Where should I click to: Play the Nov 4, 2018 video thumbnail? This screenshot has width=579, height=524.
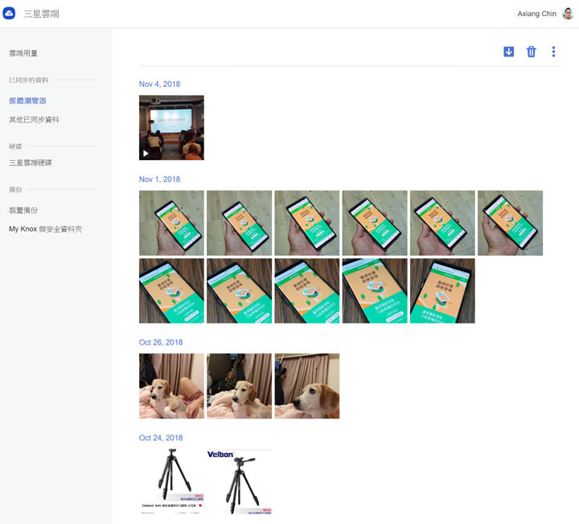171,128
